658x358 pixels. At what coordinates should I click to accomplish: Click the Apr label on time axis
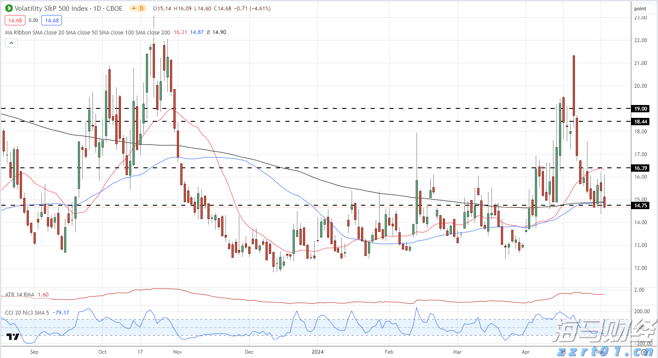coord(525,352)
